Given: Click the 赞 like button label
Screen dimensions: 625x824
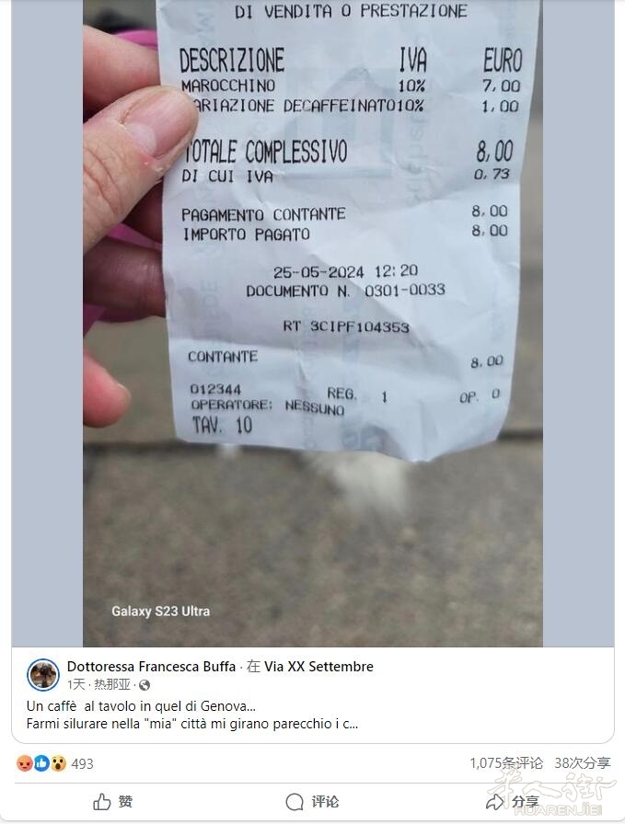Looking at the screenshot, I should coord(125,802).
